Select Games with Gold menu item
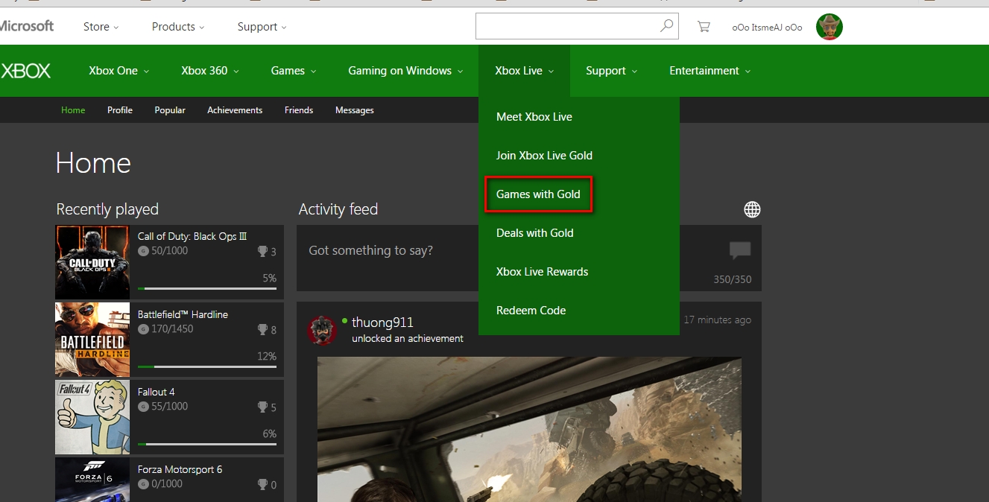This screenshot has height=502, width=989. 538,194
